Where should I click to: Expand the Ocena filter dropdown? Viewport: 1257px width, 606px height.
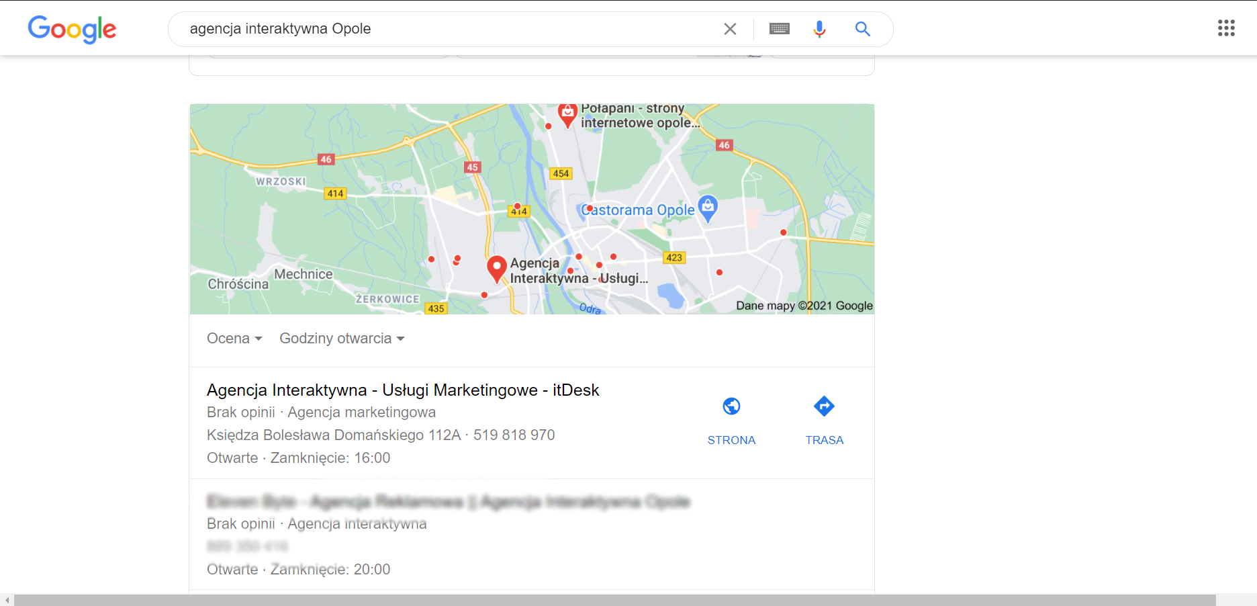pos(234,339)
